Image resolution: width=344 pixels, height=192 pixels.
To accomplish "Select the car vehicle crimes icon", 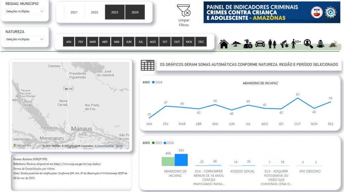I will click(260, 44).
